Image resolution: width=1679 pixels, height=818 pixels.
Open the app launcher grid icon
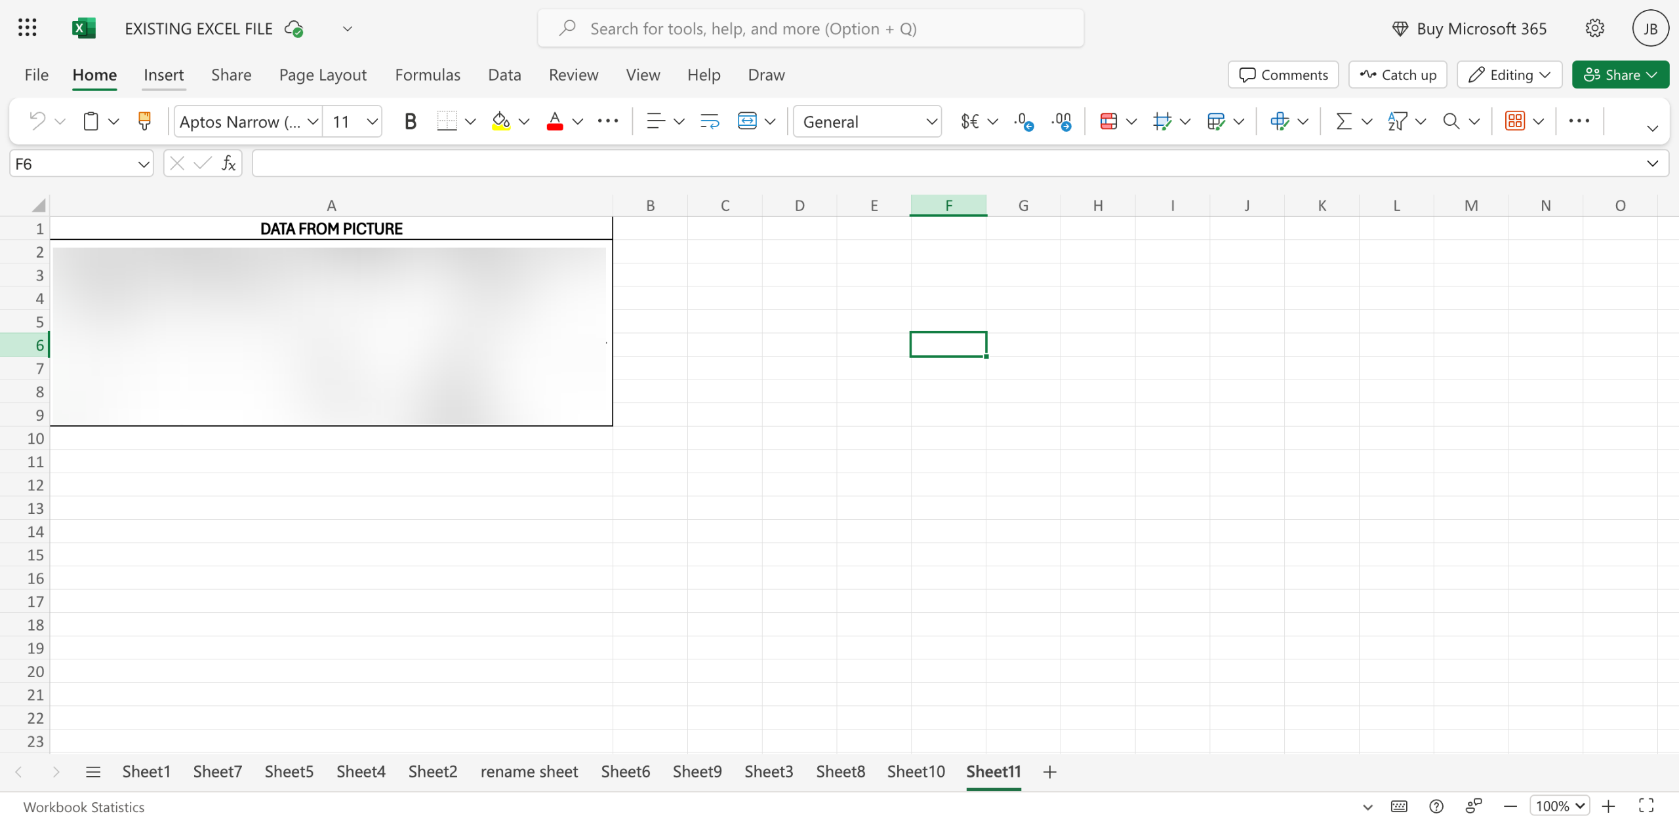pyautogui.click(x=27, y=28)
